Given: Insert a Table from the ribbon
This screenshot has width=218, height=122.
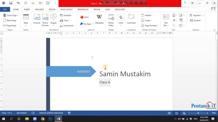Looking at the screenshot, I should (26, 20).
